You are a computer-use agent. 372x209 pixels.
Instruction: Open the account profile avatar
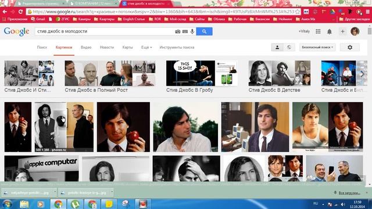pos(355,31)
